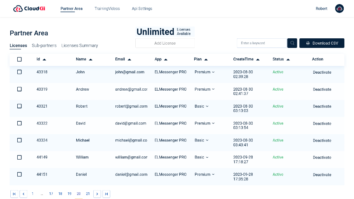Go to page 1
This screenshot has height=199, width=354.
tap(32, 194)
